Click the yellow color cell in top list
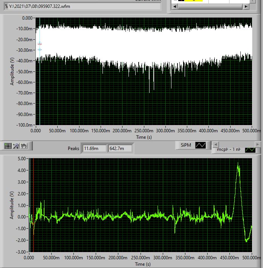 (194, 1)
